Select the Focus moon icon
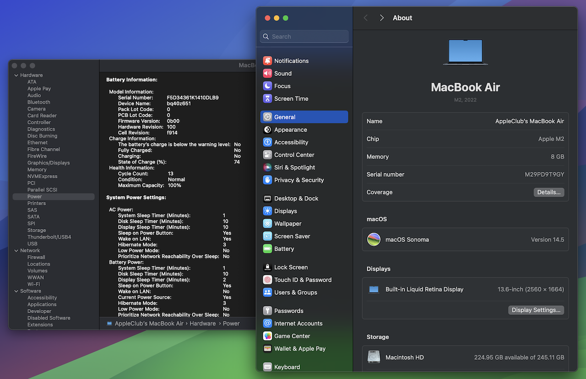This screenshot has width=586, height=379. (x=267, y=86)
